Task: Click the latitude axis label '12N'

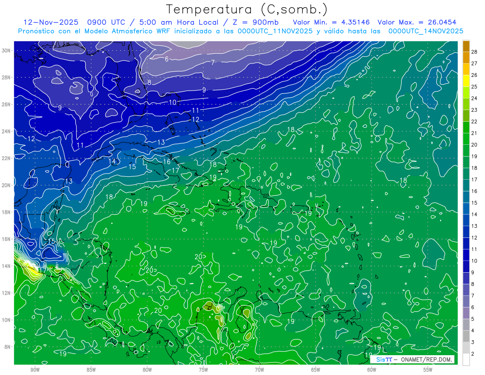Action: (x=6, y=293)
